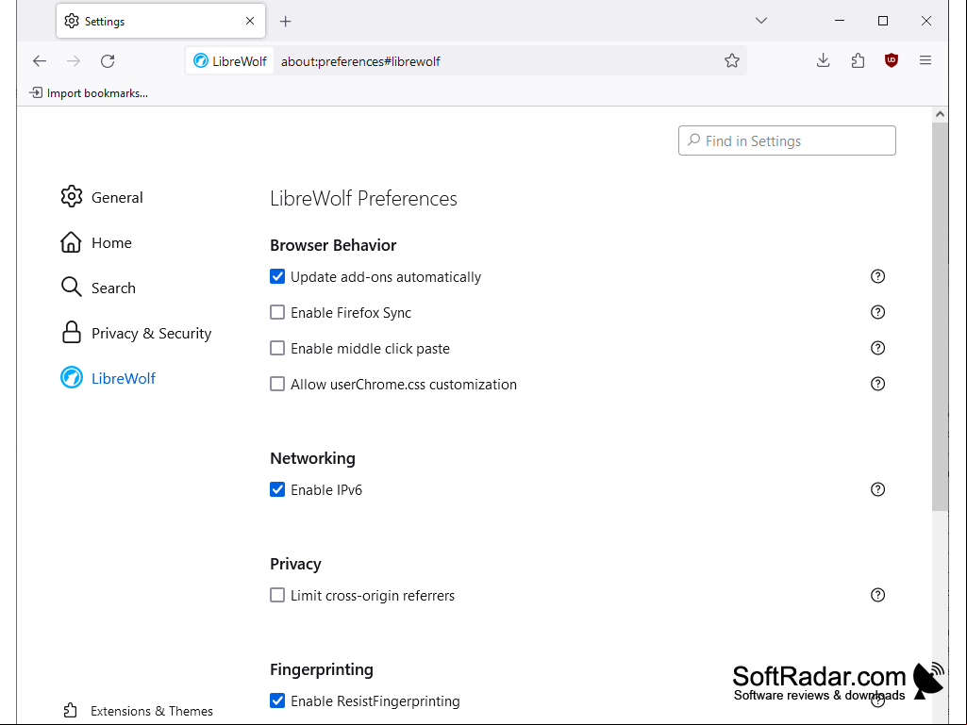Open the list all tabs chevron
The width and height of the screenshot is (967, 725).
point(761,21)
